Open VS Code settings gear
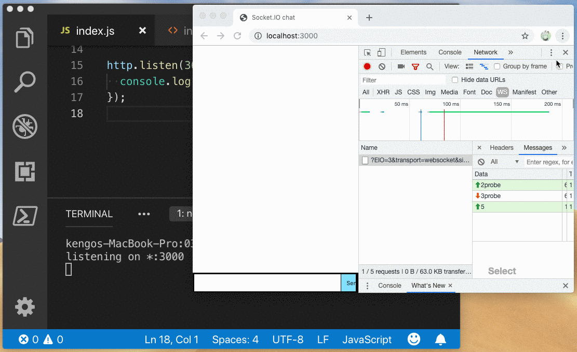The width and height of the screenshot is (577, 352). (24, 307)
